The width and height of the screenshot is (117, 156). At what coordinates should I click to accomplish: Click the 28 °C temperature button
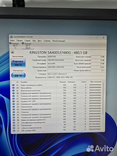pyautogui.click(x=18, y=76)
